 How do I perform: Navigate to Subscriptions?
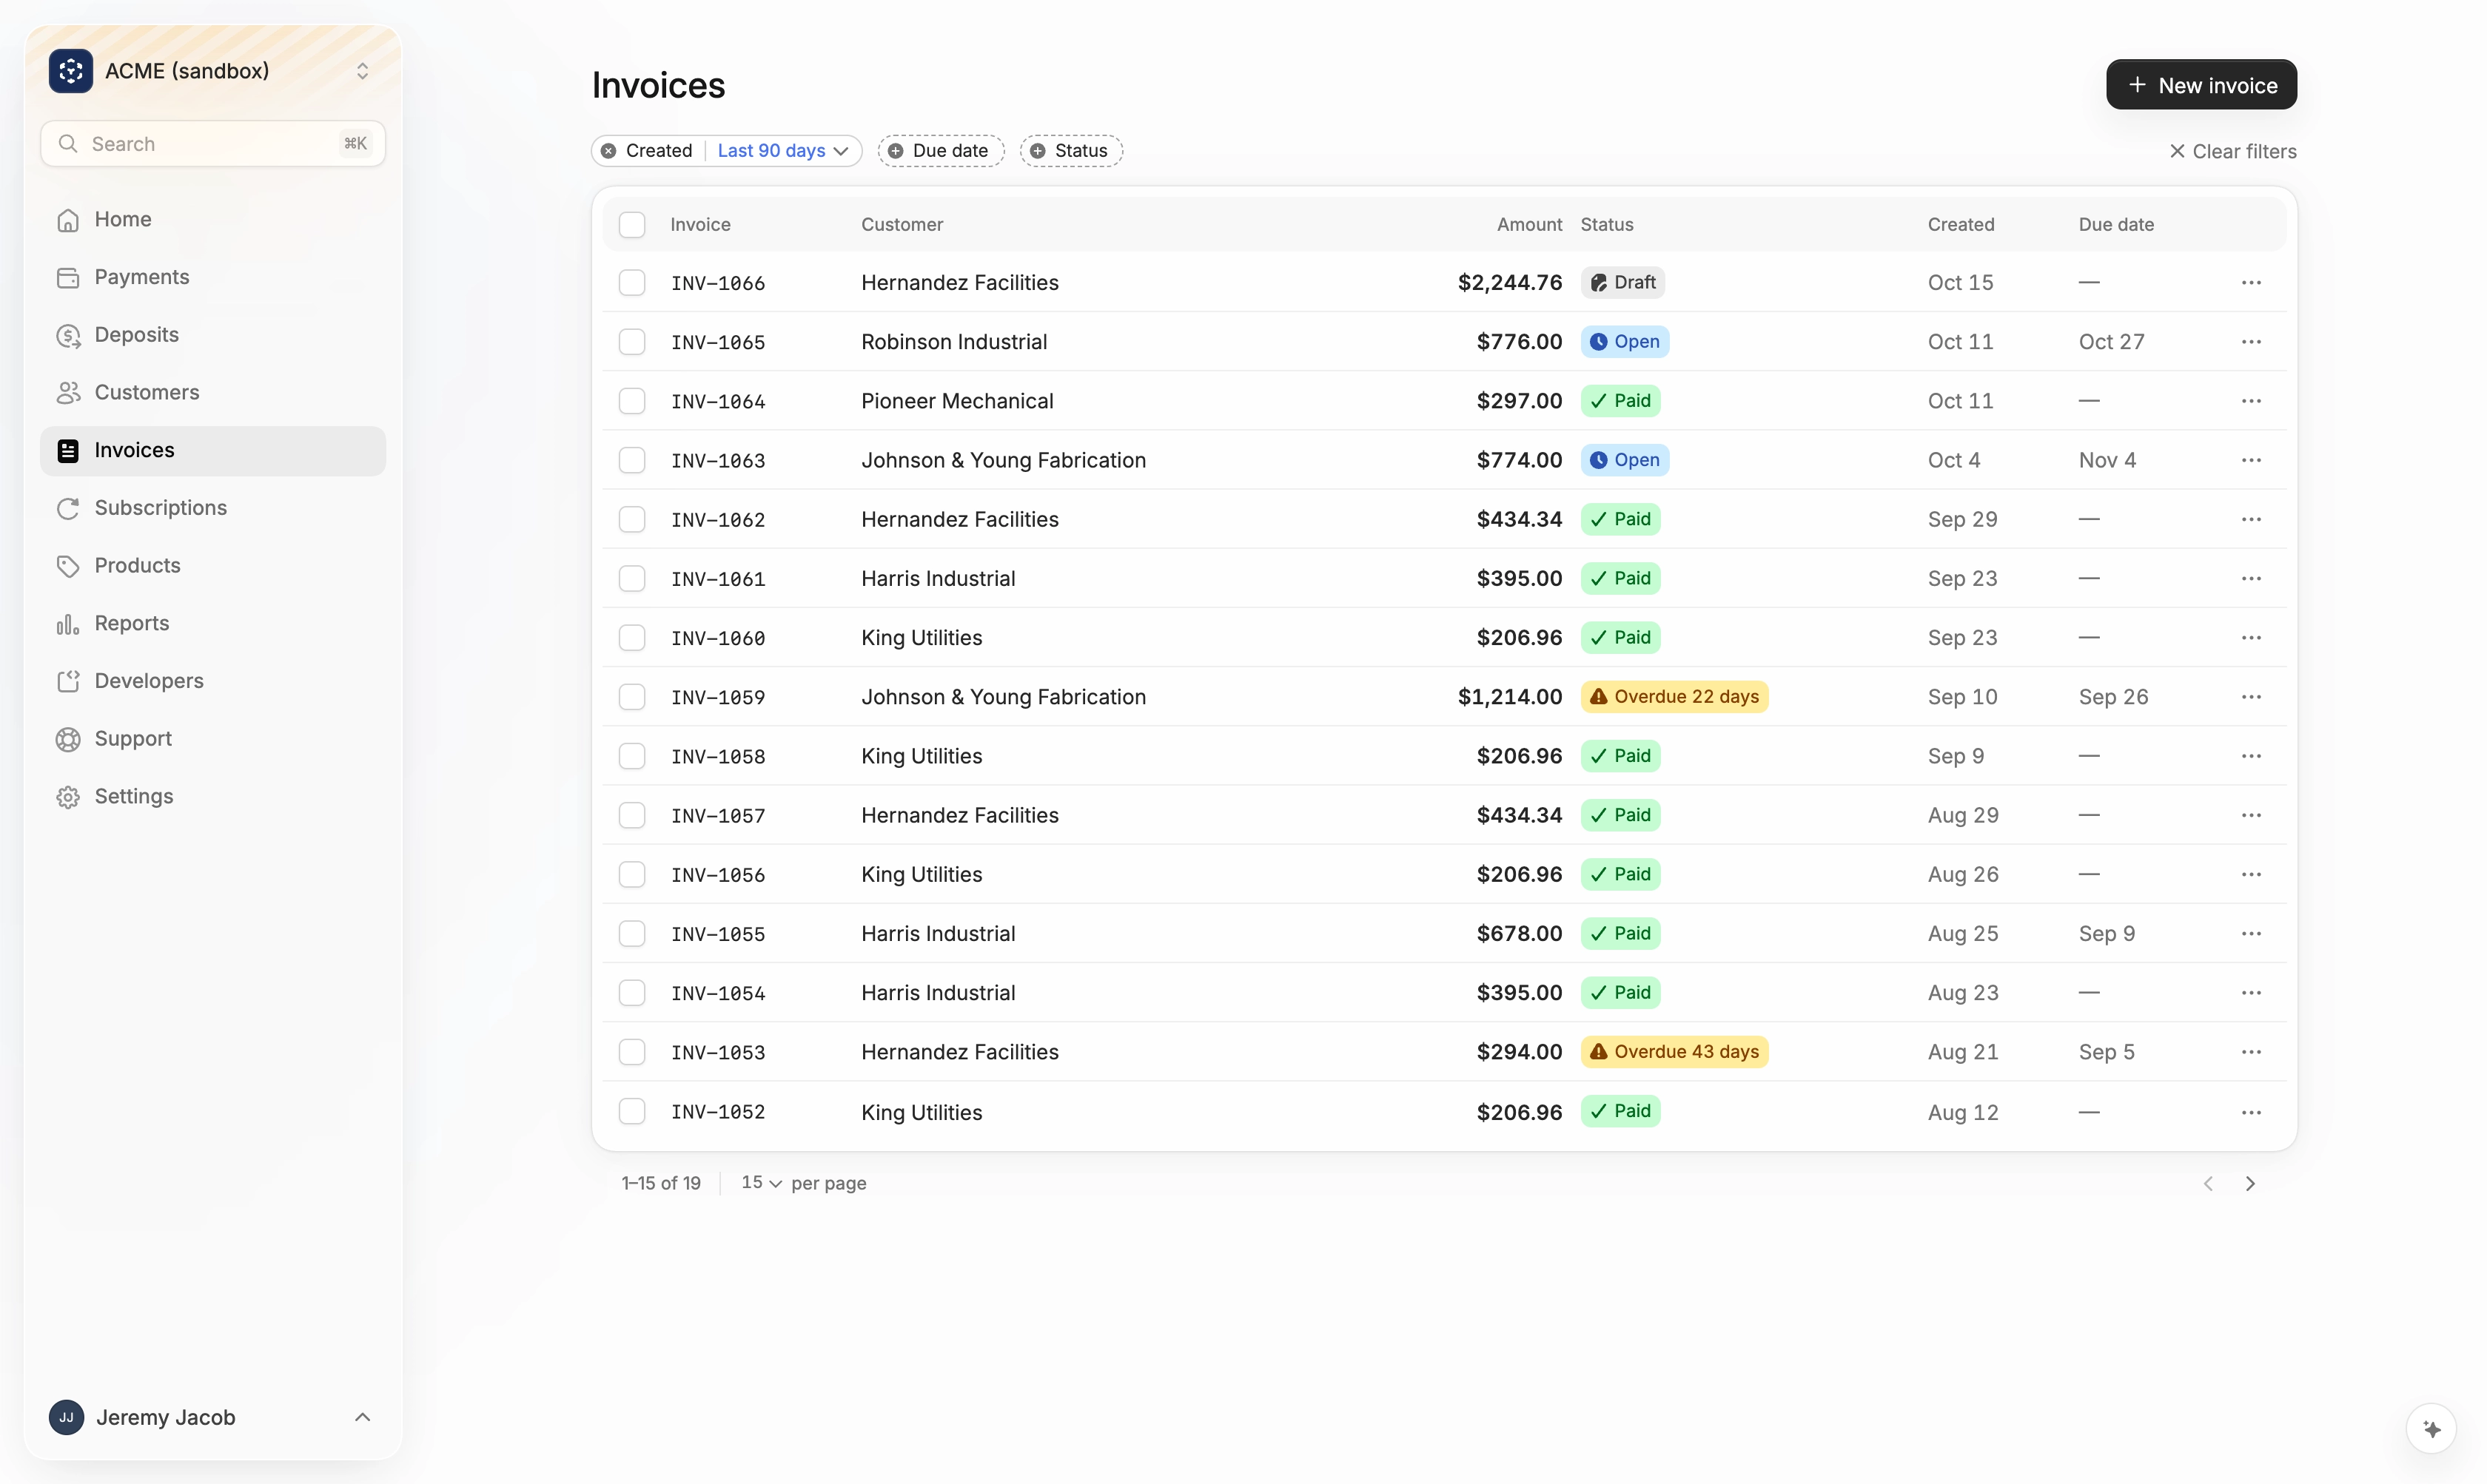tap(213, 508)
